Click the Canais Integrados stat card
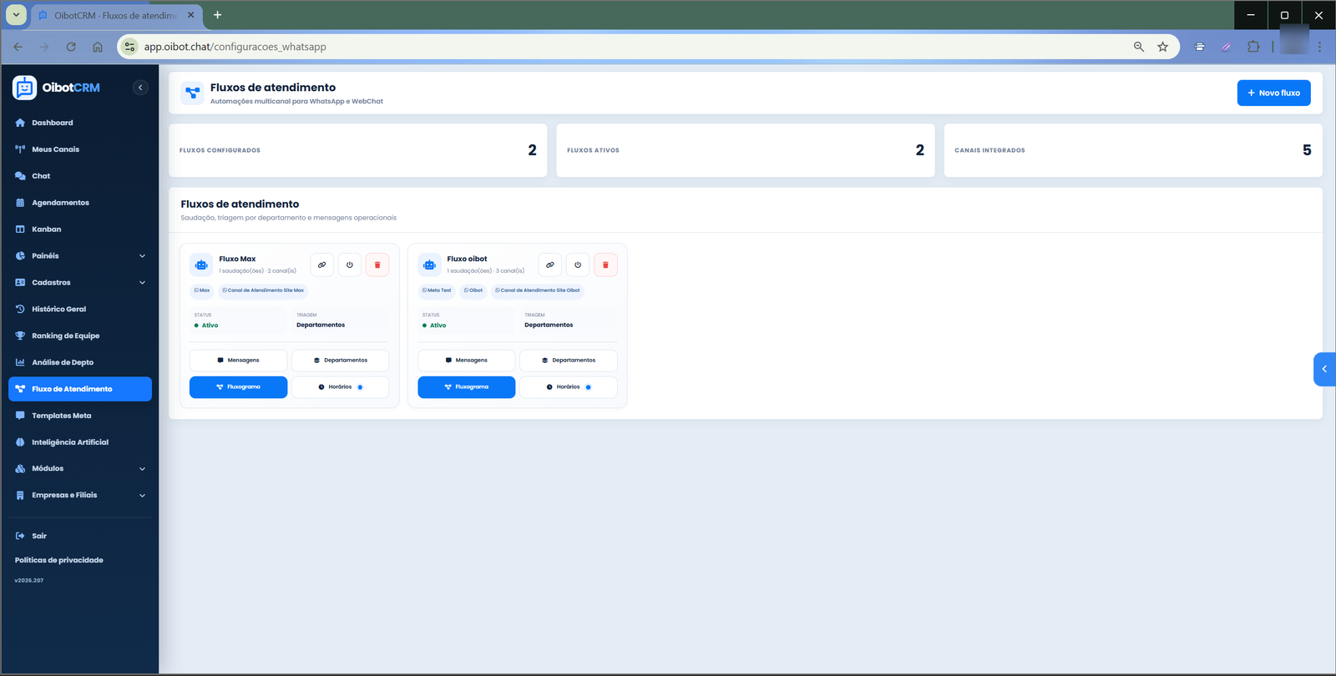 coord(1133,150)
